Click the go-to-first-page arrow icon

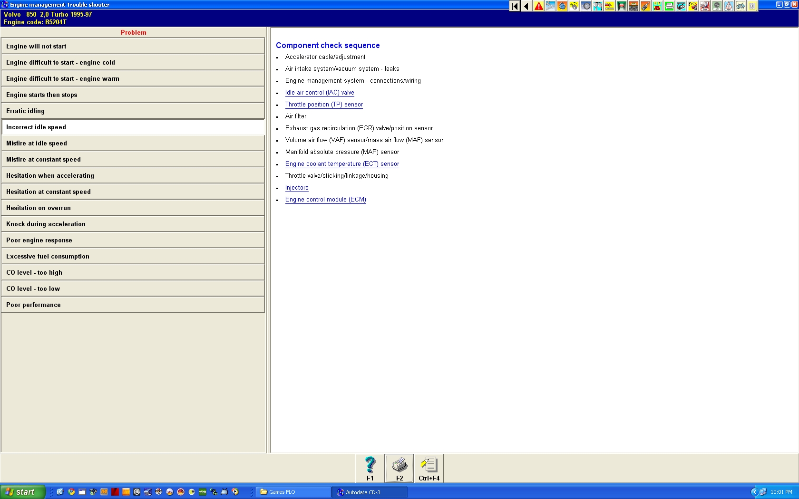click(x=515, y=6)
